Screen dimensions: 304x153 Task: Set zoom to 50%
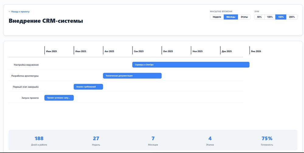click(x=259, y=17)
